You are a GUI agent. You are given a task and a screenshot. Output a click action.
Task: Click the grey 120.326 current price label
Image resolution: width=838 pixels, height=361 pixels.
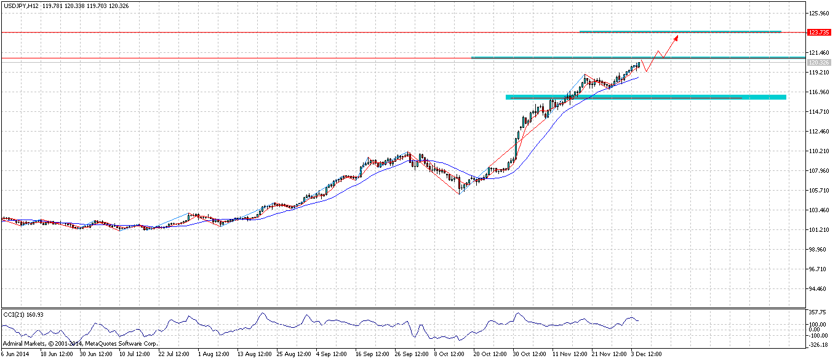coord(818,63)
